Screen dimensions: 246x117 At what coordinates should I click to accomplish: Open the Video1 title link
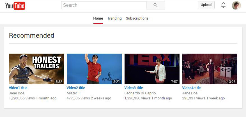(18, 88)
